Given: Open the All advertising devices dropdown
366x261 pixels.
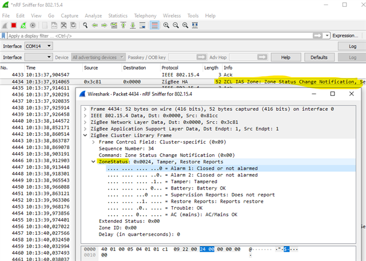Looking at the screenshot, I should coord(98,57).
